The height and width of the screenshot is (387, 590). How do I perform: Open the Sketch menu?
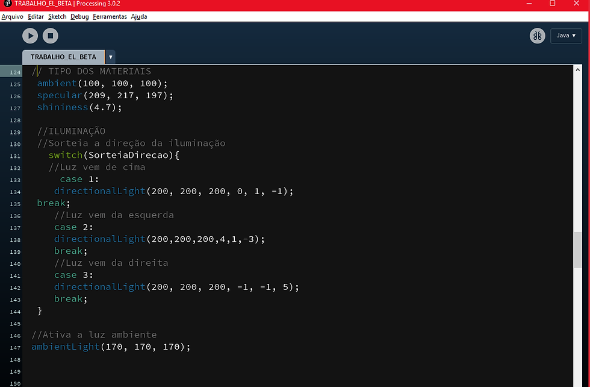click(57, 17)
